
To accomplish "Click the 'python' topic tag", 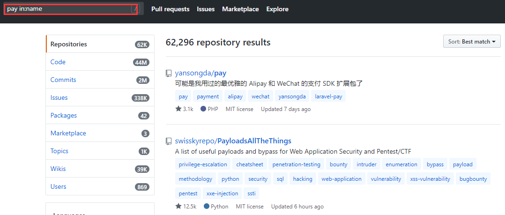I will click(x=230, y=178).
